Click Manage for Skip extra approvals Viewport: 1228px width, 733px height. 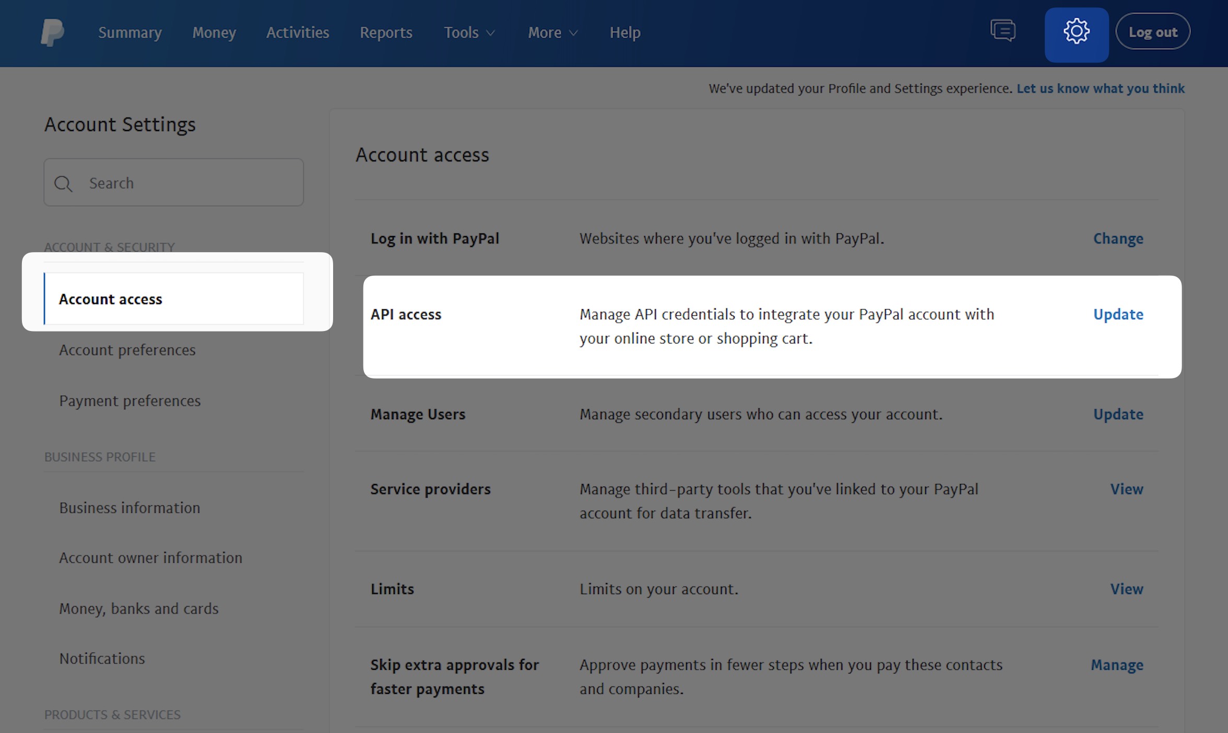click(x=1117, y=665)
